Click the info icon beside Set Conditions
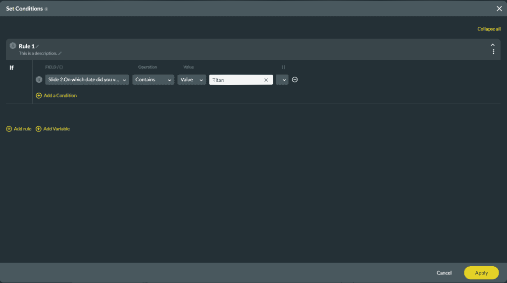Viewport: 507px width, 283px height. point(46,9)
